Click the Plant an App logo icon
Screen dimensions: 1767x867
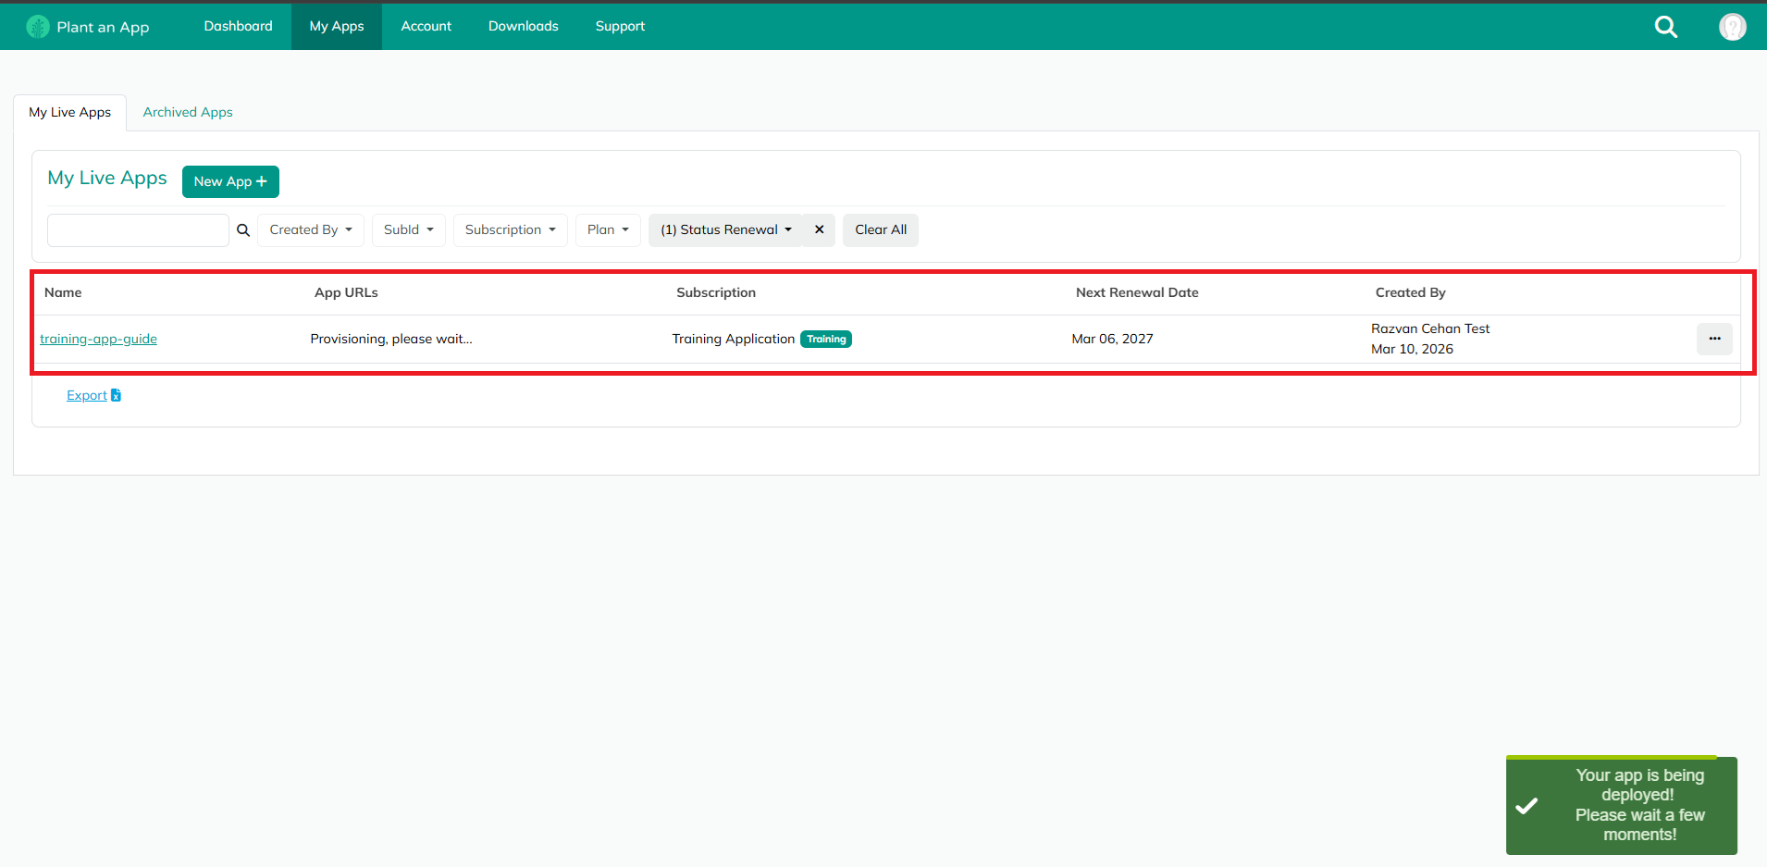point(37,26)
